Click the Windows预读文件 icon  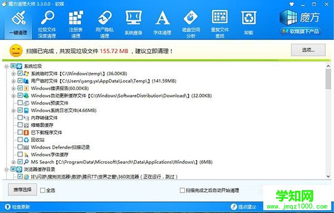click(26, 103)
